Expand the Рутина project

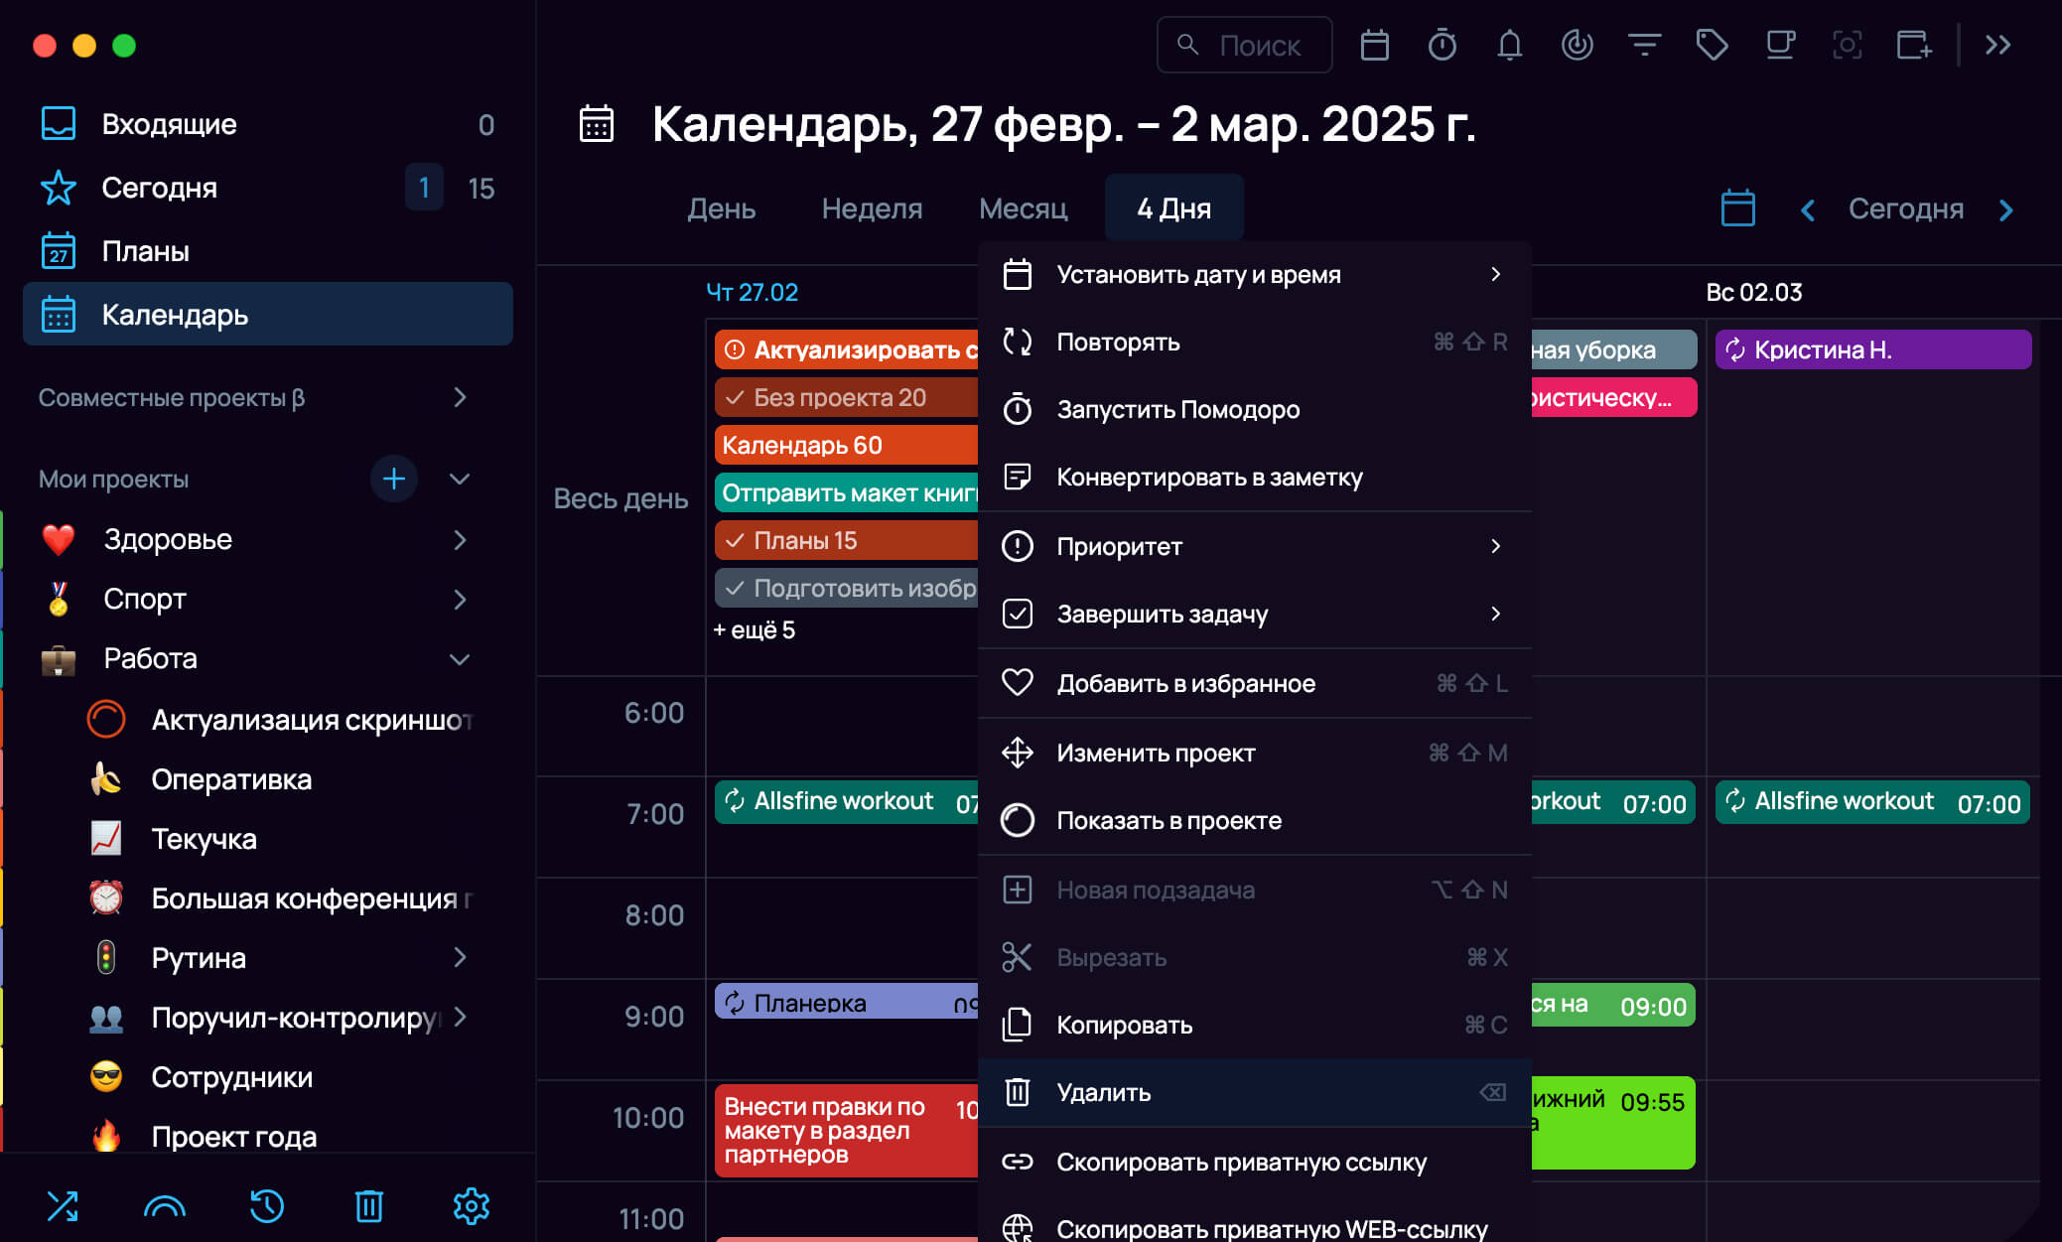coord(460,957)
